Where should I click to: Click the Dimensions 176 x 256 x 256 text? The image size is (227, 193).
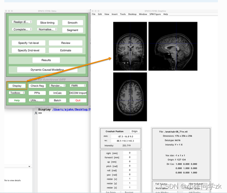pyautogui.click(x=177, y=136)
